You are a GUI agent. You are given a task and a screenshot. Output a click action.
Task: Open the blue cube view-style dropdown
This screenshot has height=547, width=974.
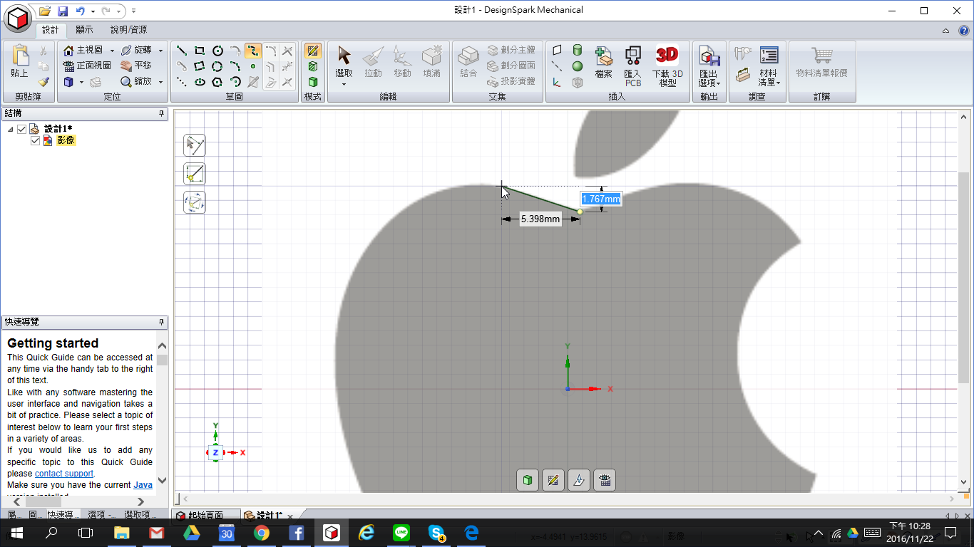pos(81,82)
